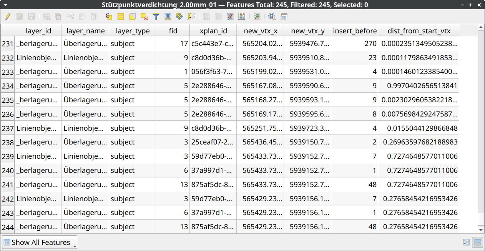Dock the attribute table window
This screenshot has width=485, height=251.
point(284,16)
